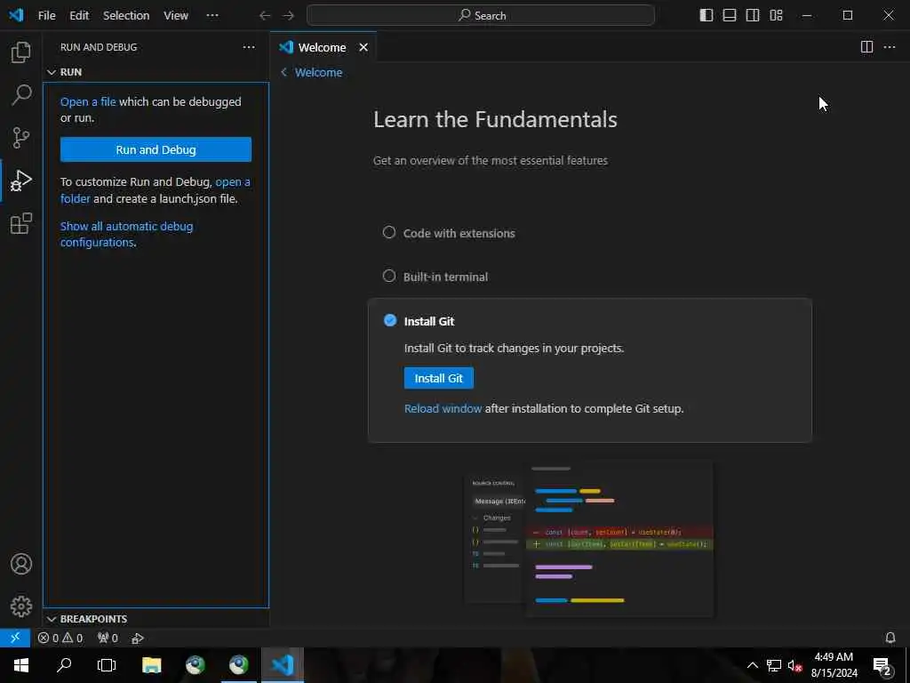The width and height of the screenshot is (910, 683).
Task: Click the debug start icon in status bar
Action: [138, 639]
